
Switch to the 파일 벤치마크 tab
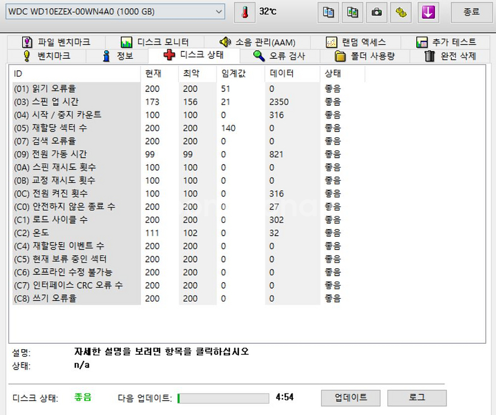point(56,42)
